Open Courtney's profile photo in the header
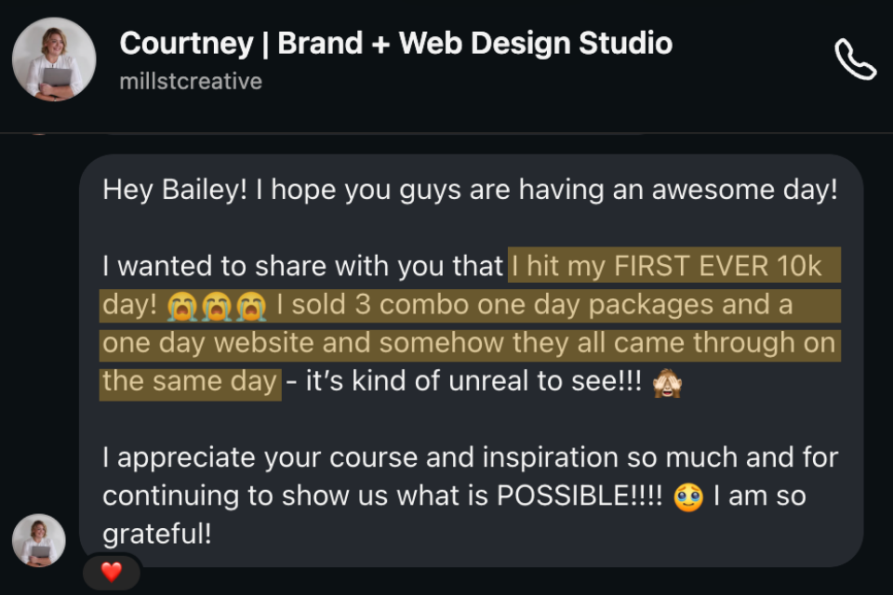 [x=54, y=59]
